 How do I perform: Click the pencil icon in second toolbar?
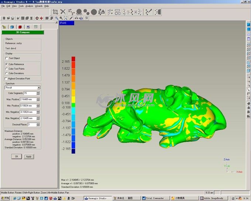pyautogui.click(x=71, y=18)
